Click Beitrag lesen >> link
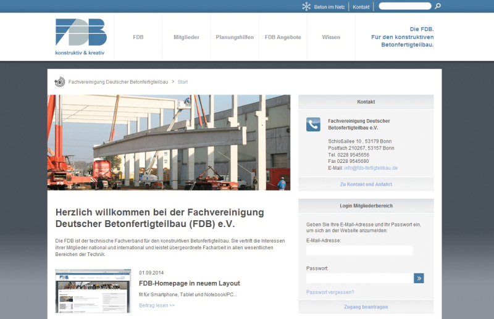Image resolution: width=494 pixels, height=319 pixels. pyautogui.click(x=157, y=305)
